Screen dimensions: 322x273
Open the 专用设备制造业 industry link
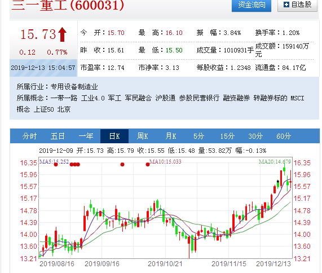74,87
